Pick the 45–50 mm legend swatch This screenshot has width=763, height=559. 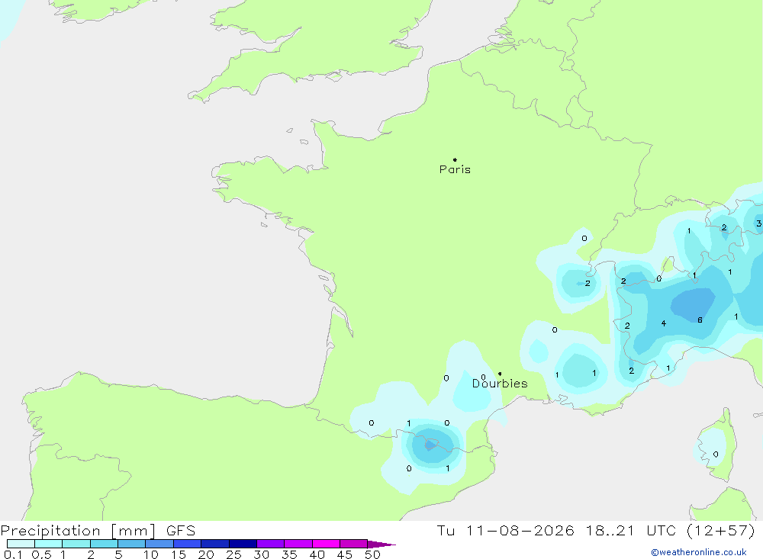[x=353, y=544]
